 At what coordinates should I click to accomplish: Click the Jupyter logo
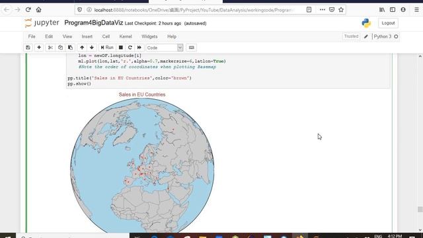[42, 23]
